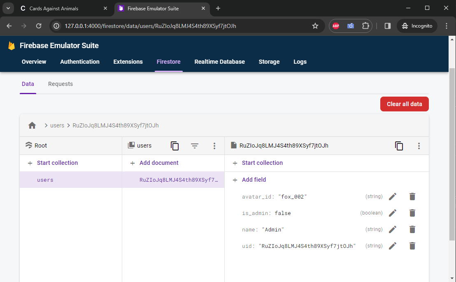Click the uid value string

click(x=307, y=246)
